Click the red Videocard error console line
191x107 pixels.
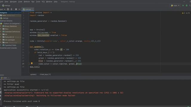(x=64, y=93)
